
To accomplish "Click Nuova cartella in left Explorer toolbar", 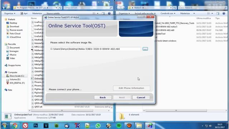I will pyautogui.click(x=53, y=13).
